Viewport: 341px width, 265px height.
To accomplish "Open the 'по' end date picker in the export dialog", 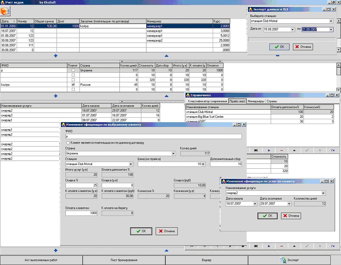I will click(331, 30).
